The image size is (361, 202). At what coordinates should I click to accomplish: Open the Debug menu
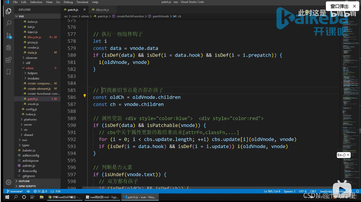(68, 2)
